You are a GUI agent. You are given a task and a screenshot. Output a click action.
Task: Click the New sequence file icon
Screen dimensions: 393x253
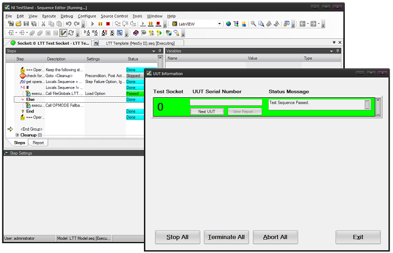[11, 24]
